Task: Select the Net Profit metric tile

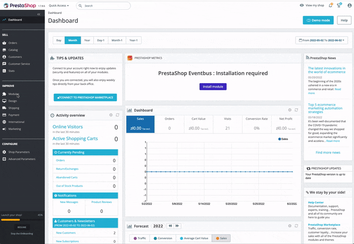Action: [286, 124]
